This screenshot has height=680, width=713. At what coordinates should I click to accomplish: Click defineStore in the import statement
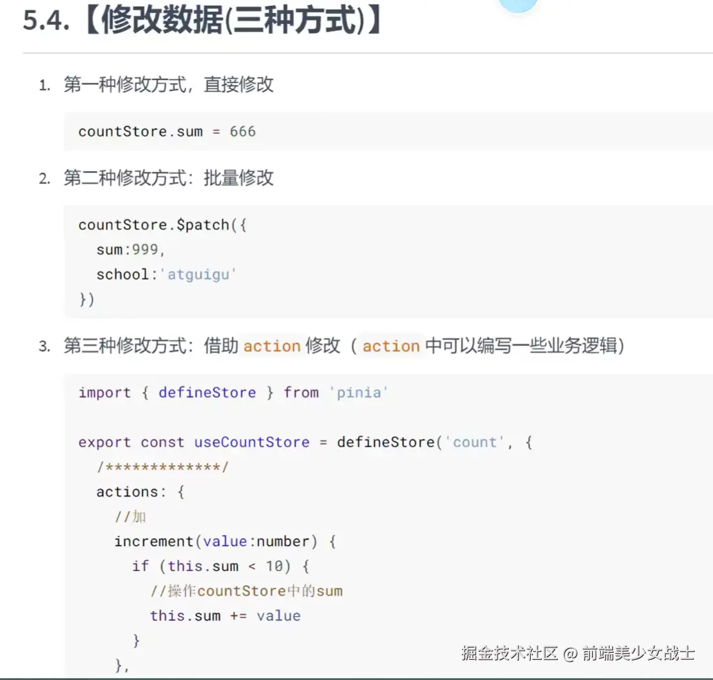208,392
